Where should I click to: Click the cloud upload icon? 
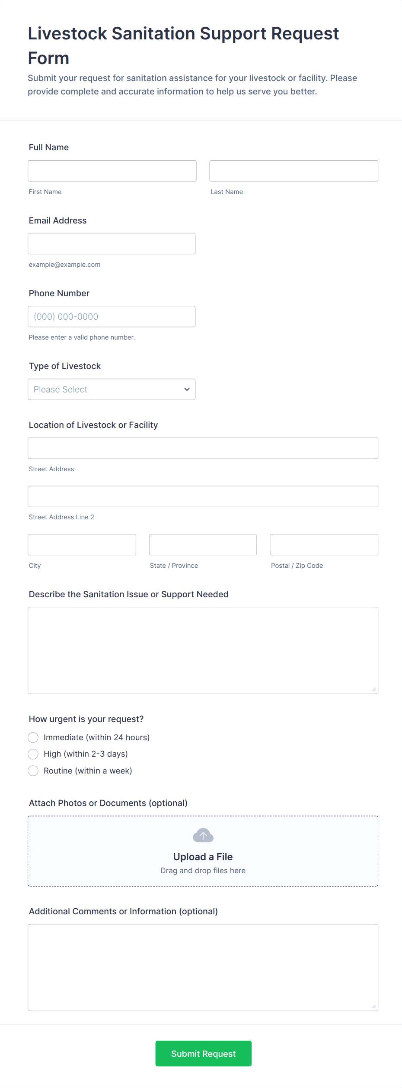(203, 835)
